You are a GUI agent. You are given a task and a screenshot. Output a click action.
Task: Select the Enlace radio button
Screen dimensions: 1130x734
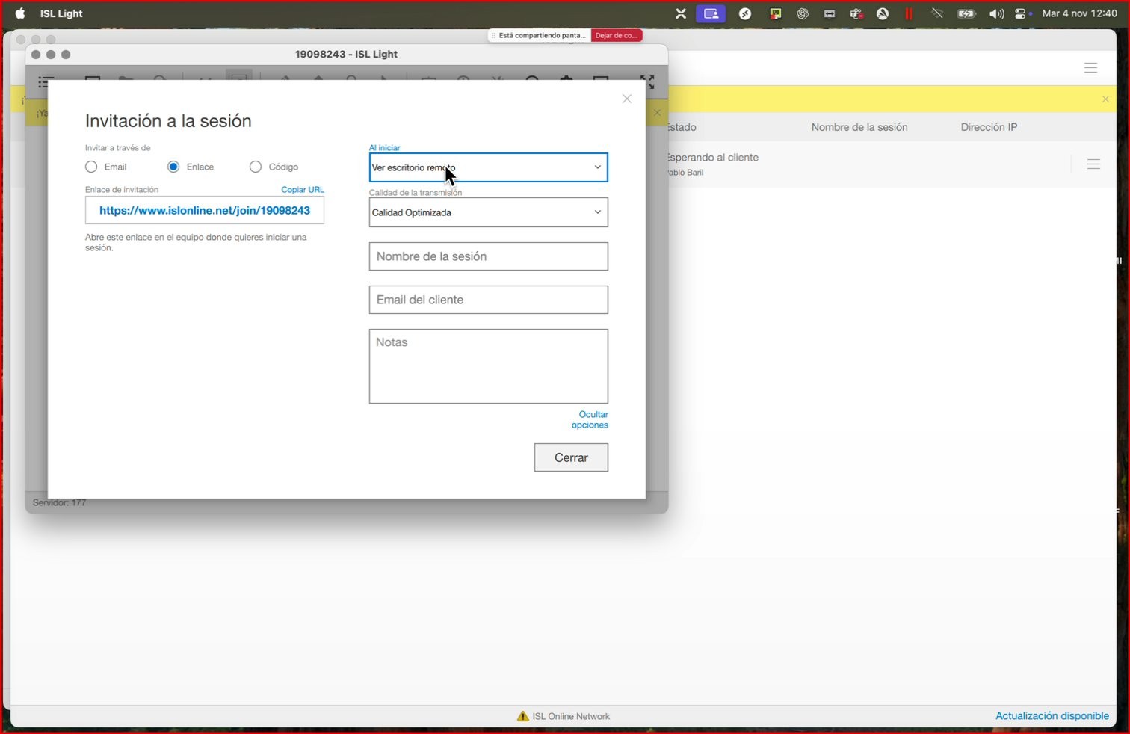(x=173, y=167)
